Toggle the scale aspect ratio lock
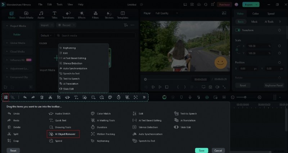The image size is (288, 153). pyautogui.click(x=236, y=50)
